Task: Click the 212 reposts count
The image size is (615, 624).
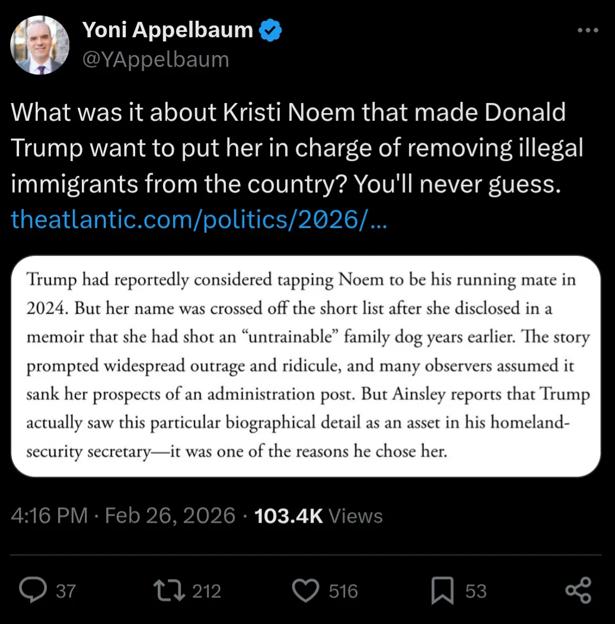Action: coord(206,591)
